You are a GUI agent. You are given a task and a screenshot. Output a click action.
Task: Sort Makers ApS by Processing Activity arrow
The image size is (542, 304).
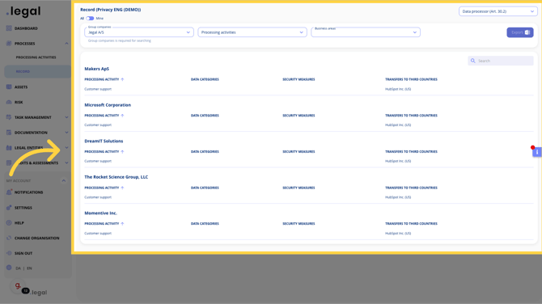(122, 79)
